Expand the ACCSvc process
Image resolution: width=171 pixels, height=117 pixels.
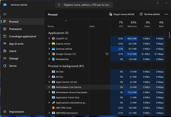point(49,77)
